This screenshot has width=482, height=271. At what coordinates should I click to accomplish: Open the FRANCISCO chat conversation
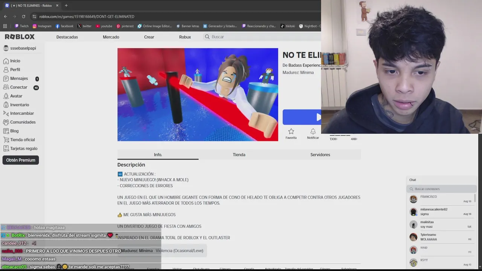[x=441, y=199]
